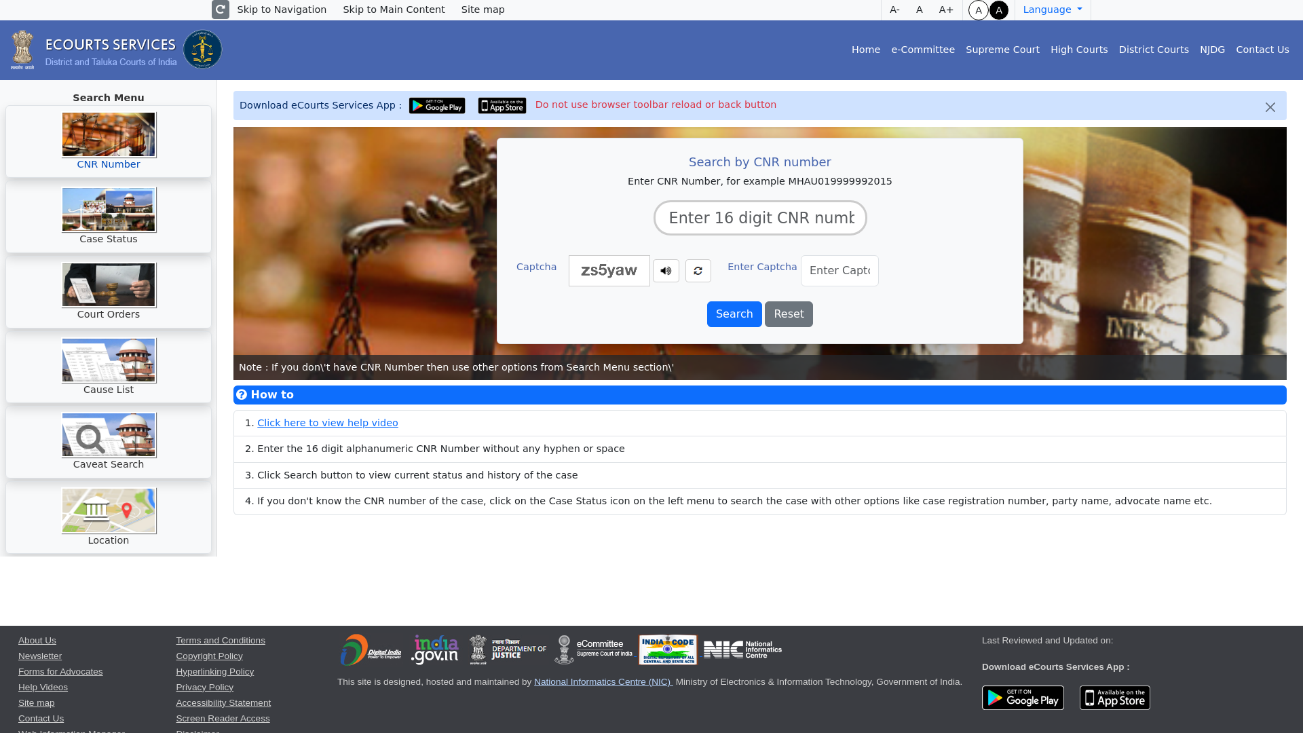Open the Court Orders menu image
1303x733 pixels.
[x=109, y=285]
